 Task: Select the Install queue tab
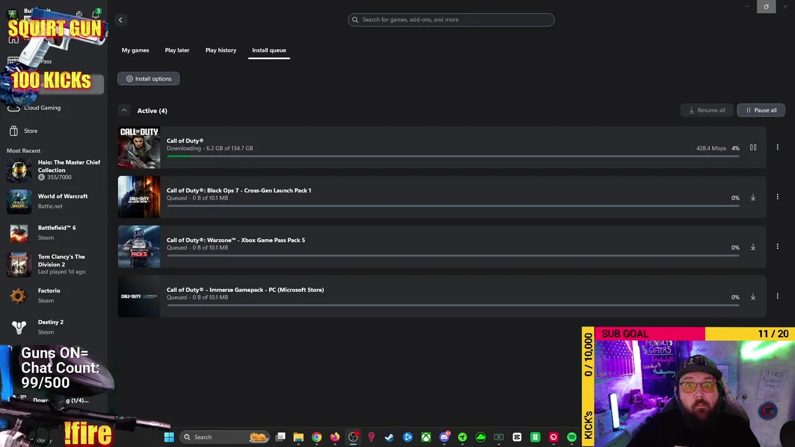pyautogui.click(x=269, y=50)
